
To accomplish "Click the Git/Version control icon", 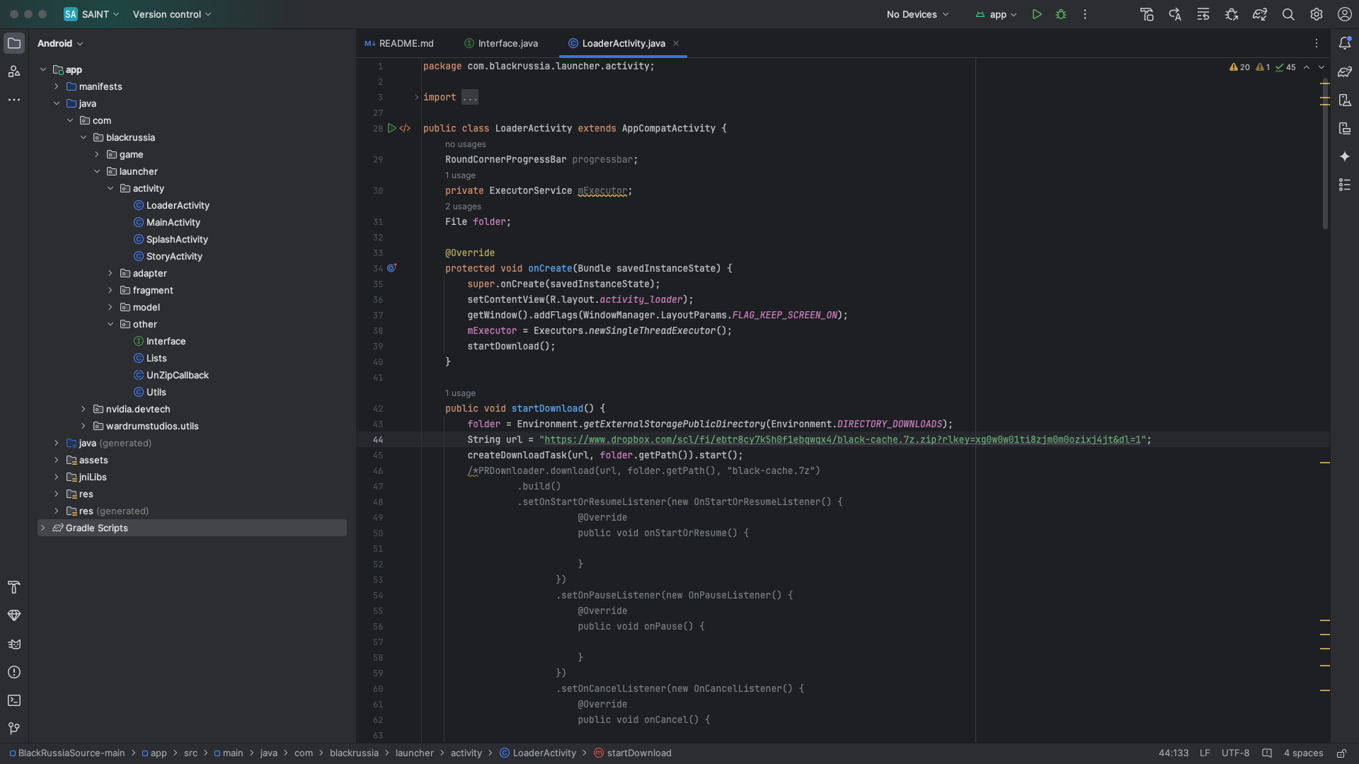I will pos(14,729).
